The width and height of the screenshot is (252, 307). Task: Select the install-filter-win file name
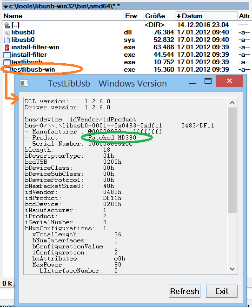35,47
